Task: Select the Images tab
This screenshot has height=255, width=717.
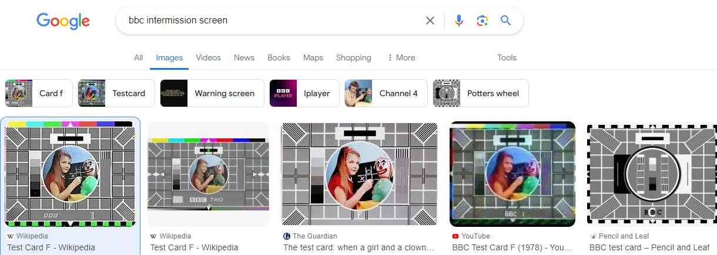Action: [169, 57]
